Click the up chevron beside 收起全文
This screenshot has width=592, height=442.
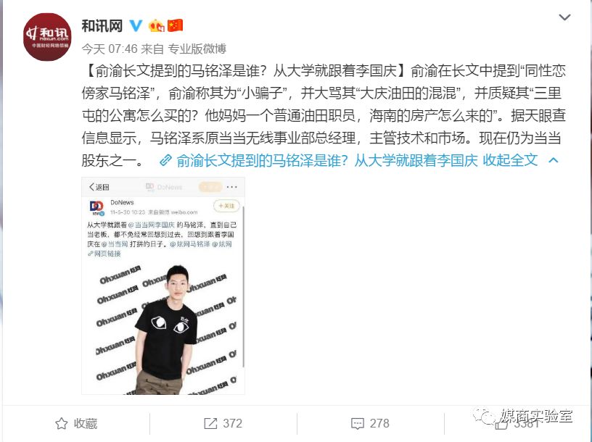[553, 160]
